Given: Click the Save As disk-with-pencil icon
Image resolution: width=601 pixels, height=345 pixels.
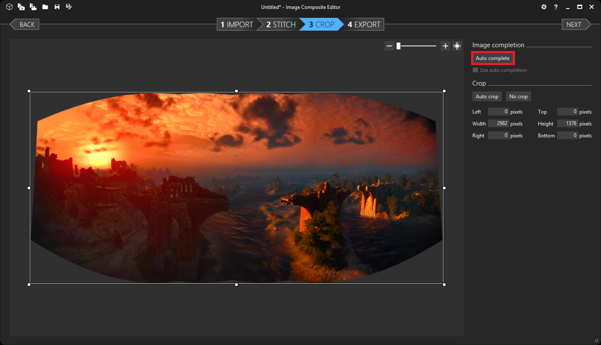Looking at the screenshot, I should click(69, 7).
